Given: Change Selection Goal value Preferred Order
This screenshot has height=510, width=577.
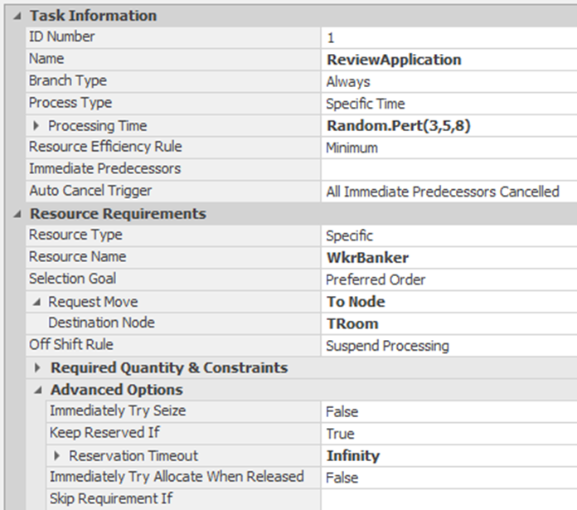Looking at the screenshot, I should [449, 280].
